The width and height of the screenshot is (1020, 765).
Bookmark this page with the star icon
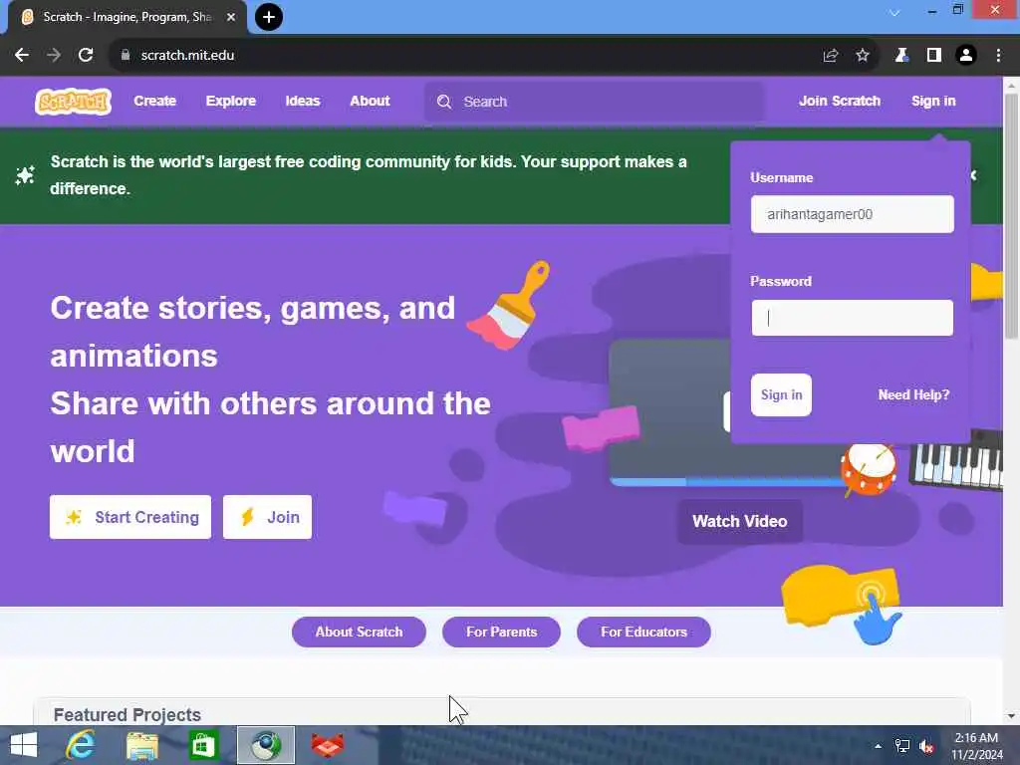coord(862,56)
